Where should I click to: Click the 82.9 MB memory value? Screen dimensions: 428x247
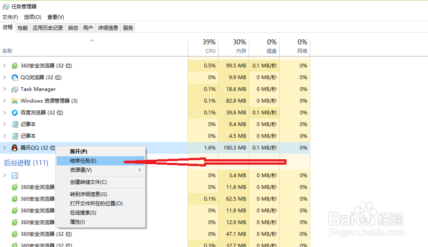click(x=236, y=101)
